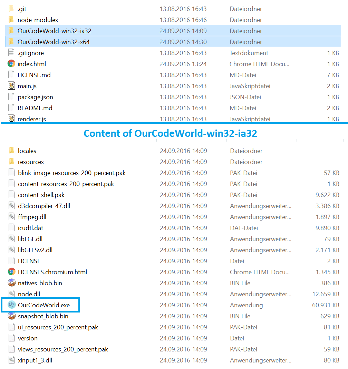
Task: Click the Chrome icon next to index.html
Action: pos(11,64)
